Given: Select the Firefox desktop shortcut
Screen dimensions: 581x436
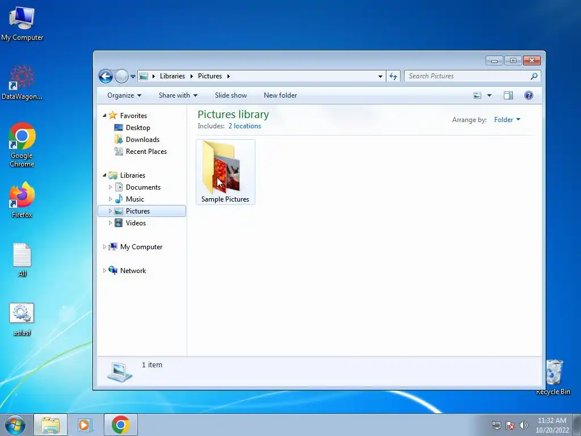Looking at the screenshot, I should [x=22, y=200].
